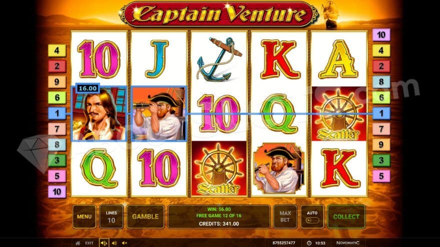Screen dimensions: 440x247
Task: Click the 16.00 win amount label
Action: 87,88
